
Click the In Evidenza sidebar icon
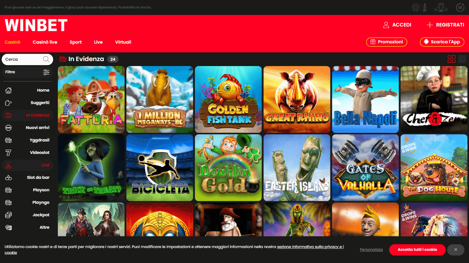[x=9, y=115]
